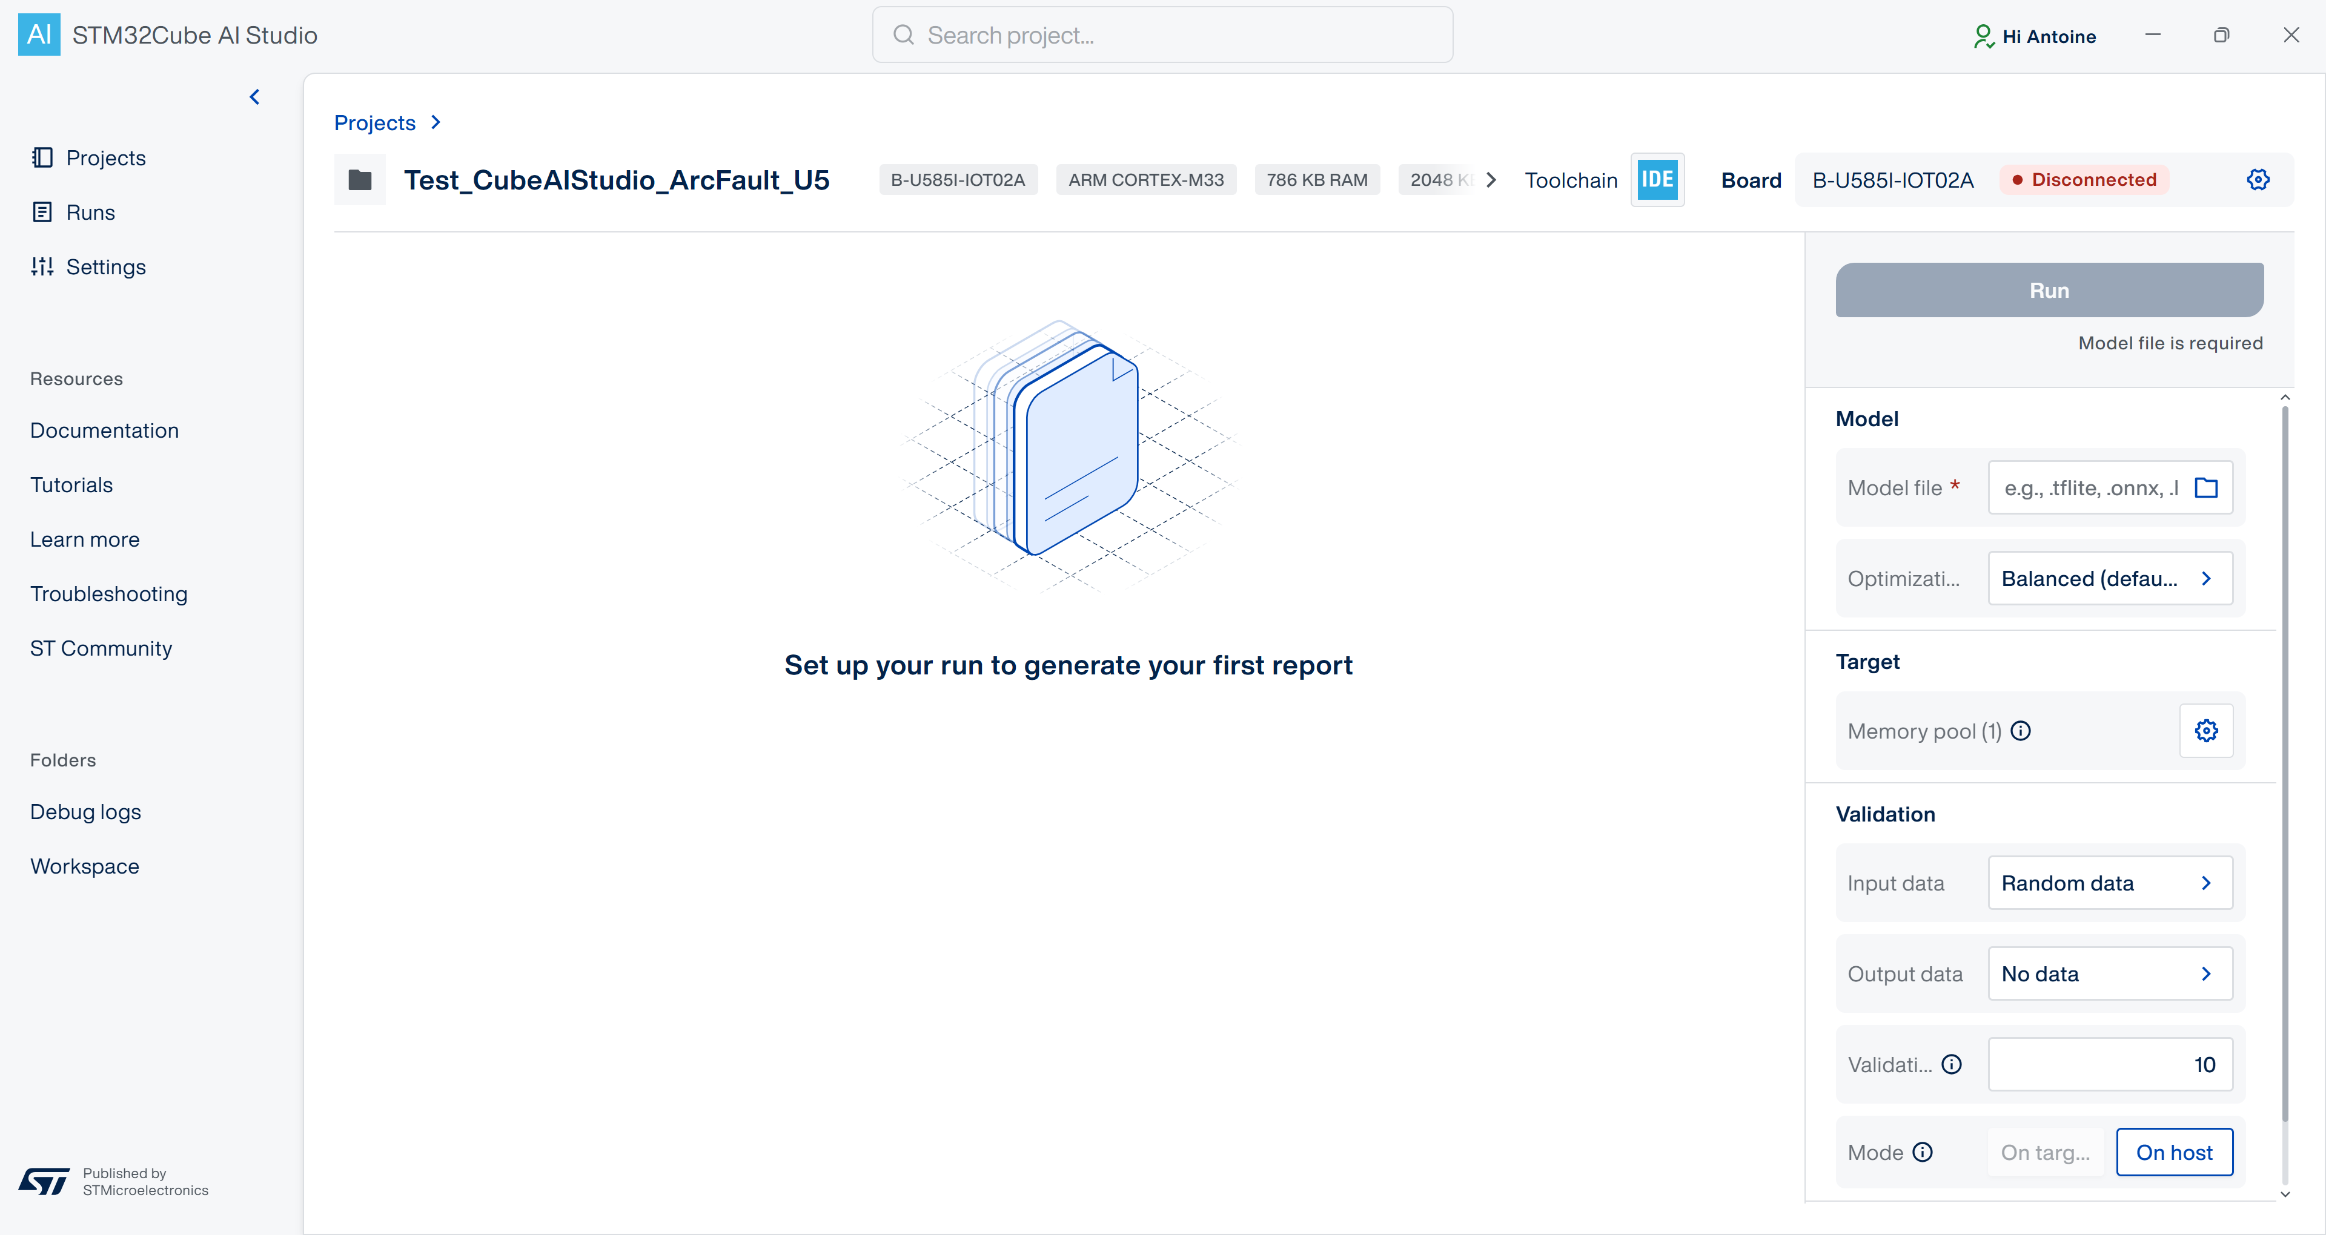Select the On host mode option
The width and height of the screenshot is (2326, 1235).
tap(2175, 1152)
